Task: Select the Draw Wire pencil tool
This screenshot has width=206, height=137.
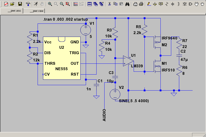Action: [149, 4]
